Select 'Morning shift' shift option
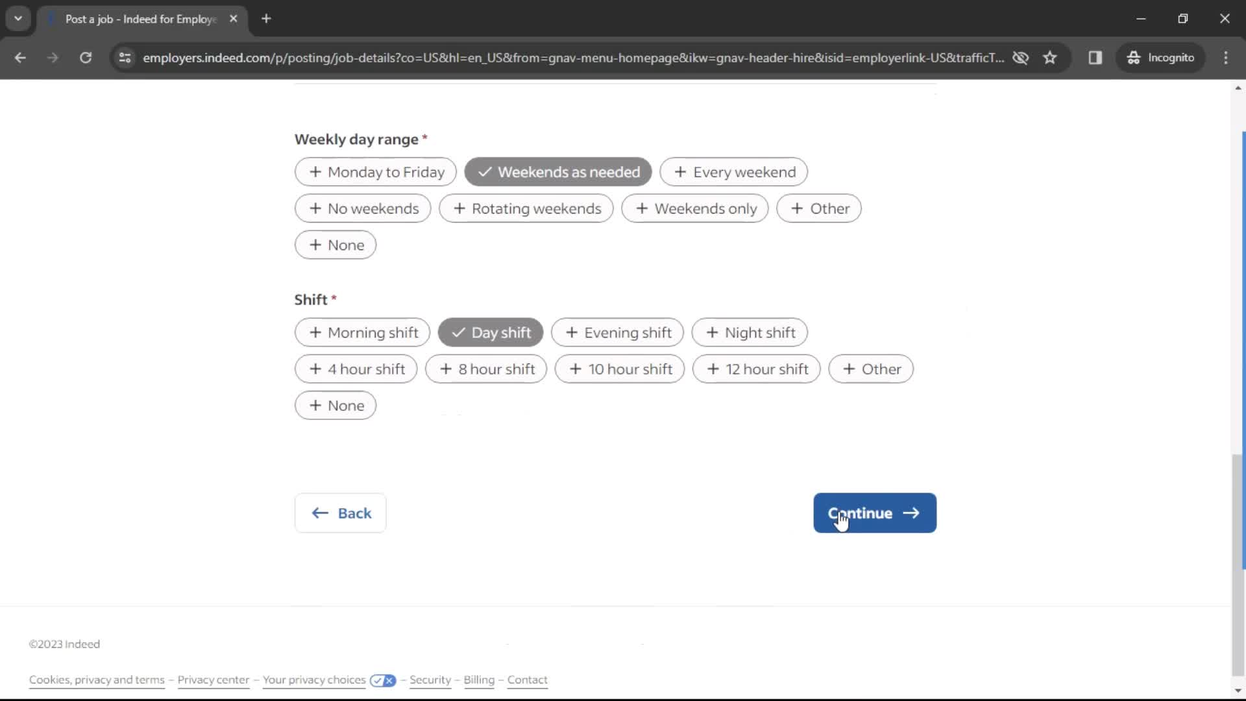This screenshot has height=701, width=1246. coord(363,333)
